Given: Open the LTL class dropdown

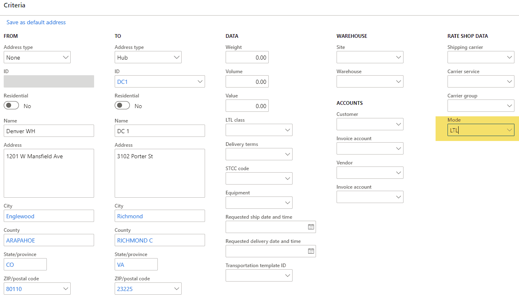Looking at the screenshot, I should point(288,130).
